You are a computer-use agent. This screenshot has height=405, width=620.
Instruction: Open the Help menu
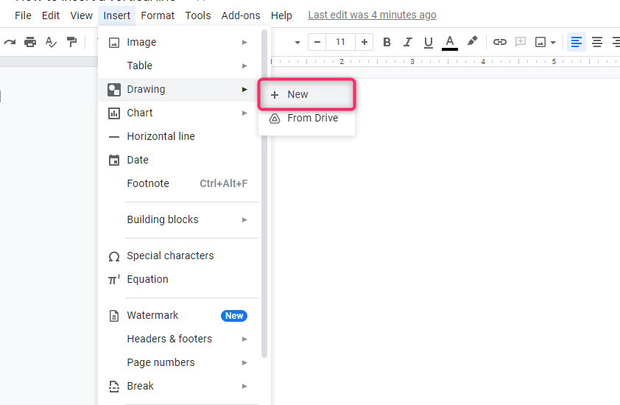(281, 15)
